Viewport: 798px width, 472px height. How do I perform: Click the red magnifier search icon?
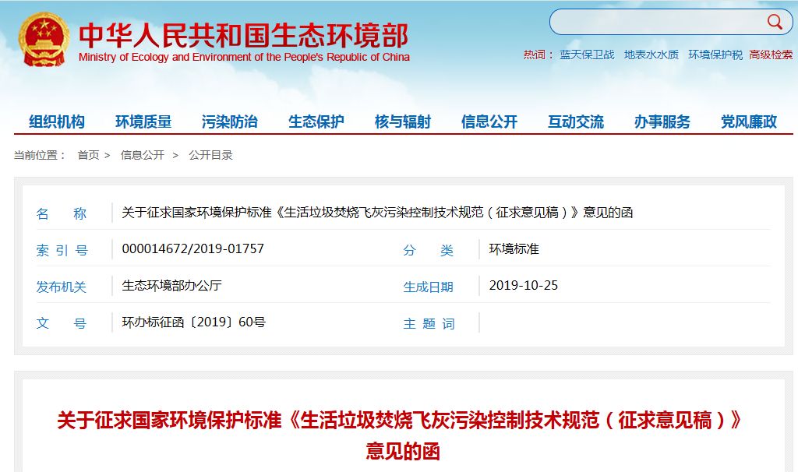(x=775, y=22)
